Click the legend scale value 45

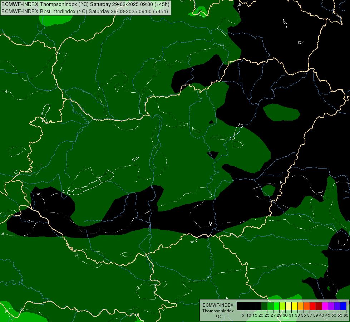tap(328, 315)
